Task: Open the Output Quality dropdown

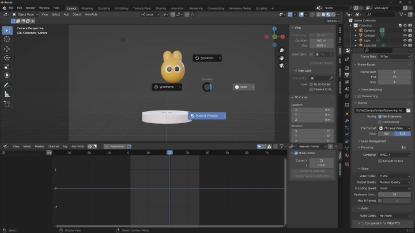Action: click(x=394, y=182)
